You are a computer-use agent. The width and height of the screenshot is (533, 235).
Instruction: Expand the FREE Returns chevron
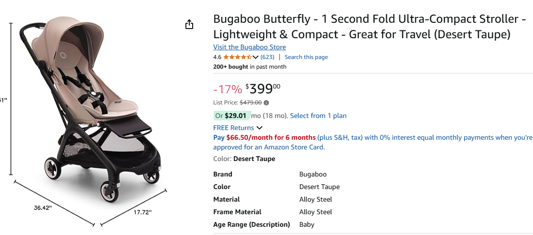tap(259, 128)
